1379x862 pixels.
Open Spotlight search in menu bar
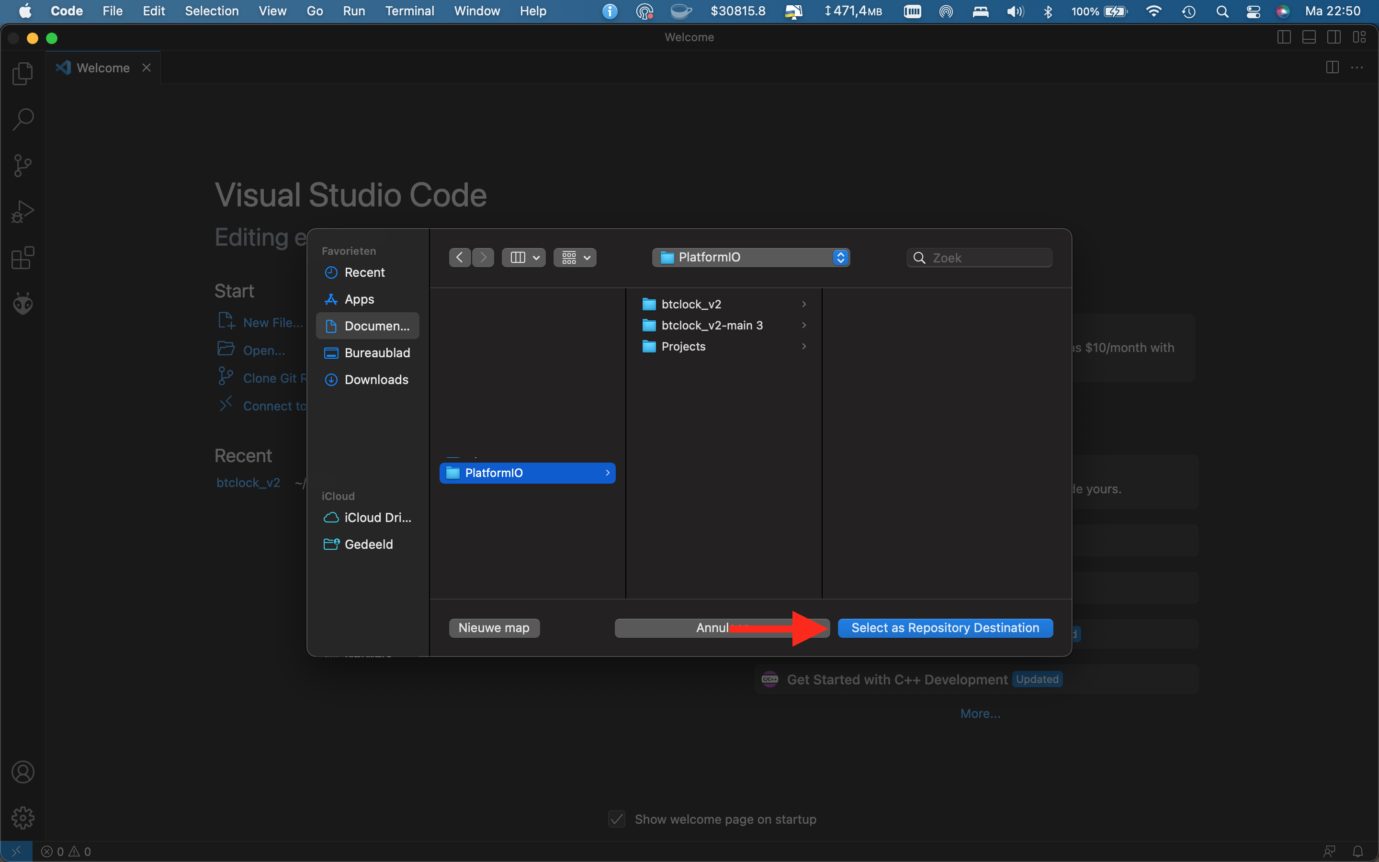pos(1222,11)
